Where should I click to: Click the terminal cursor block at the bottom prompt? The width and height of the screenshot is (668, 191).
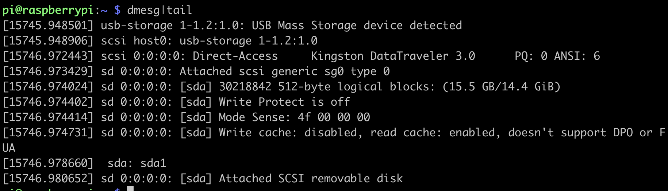130,188
